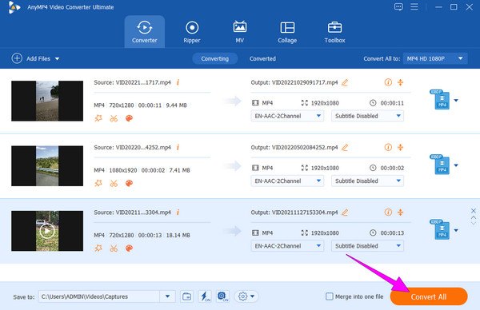
Task: Play the VID20211...3304.mp4 thumbnail preview
Action: [x=47, y=231]
